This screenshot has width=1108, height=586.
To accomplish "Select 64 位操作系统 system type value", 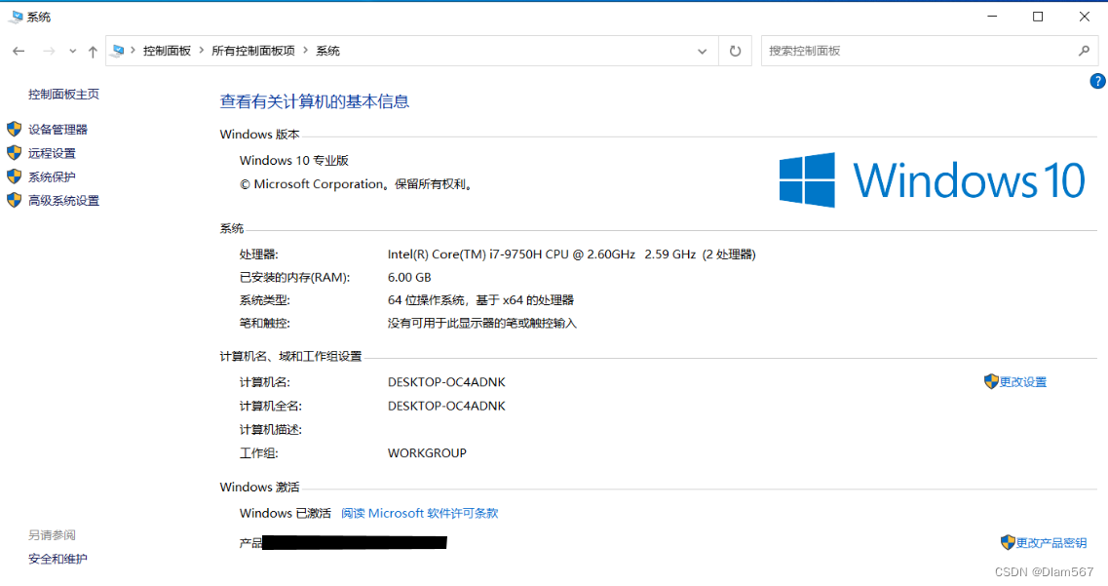I will (x=480, y=300).
